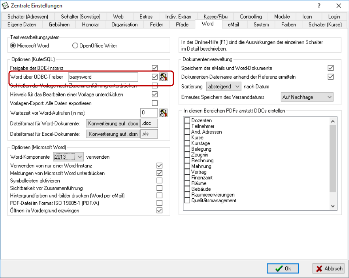Open the Auf Nachfrage dropdown
Image resolution: width=349 pixels, height=278 pixels.
pyautogui.click(x=307, y=97)
